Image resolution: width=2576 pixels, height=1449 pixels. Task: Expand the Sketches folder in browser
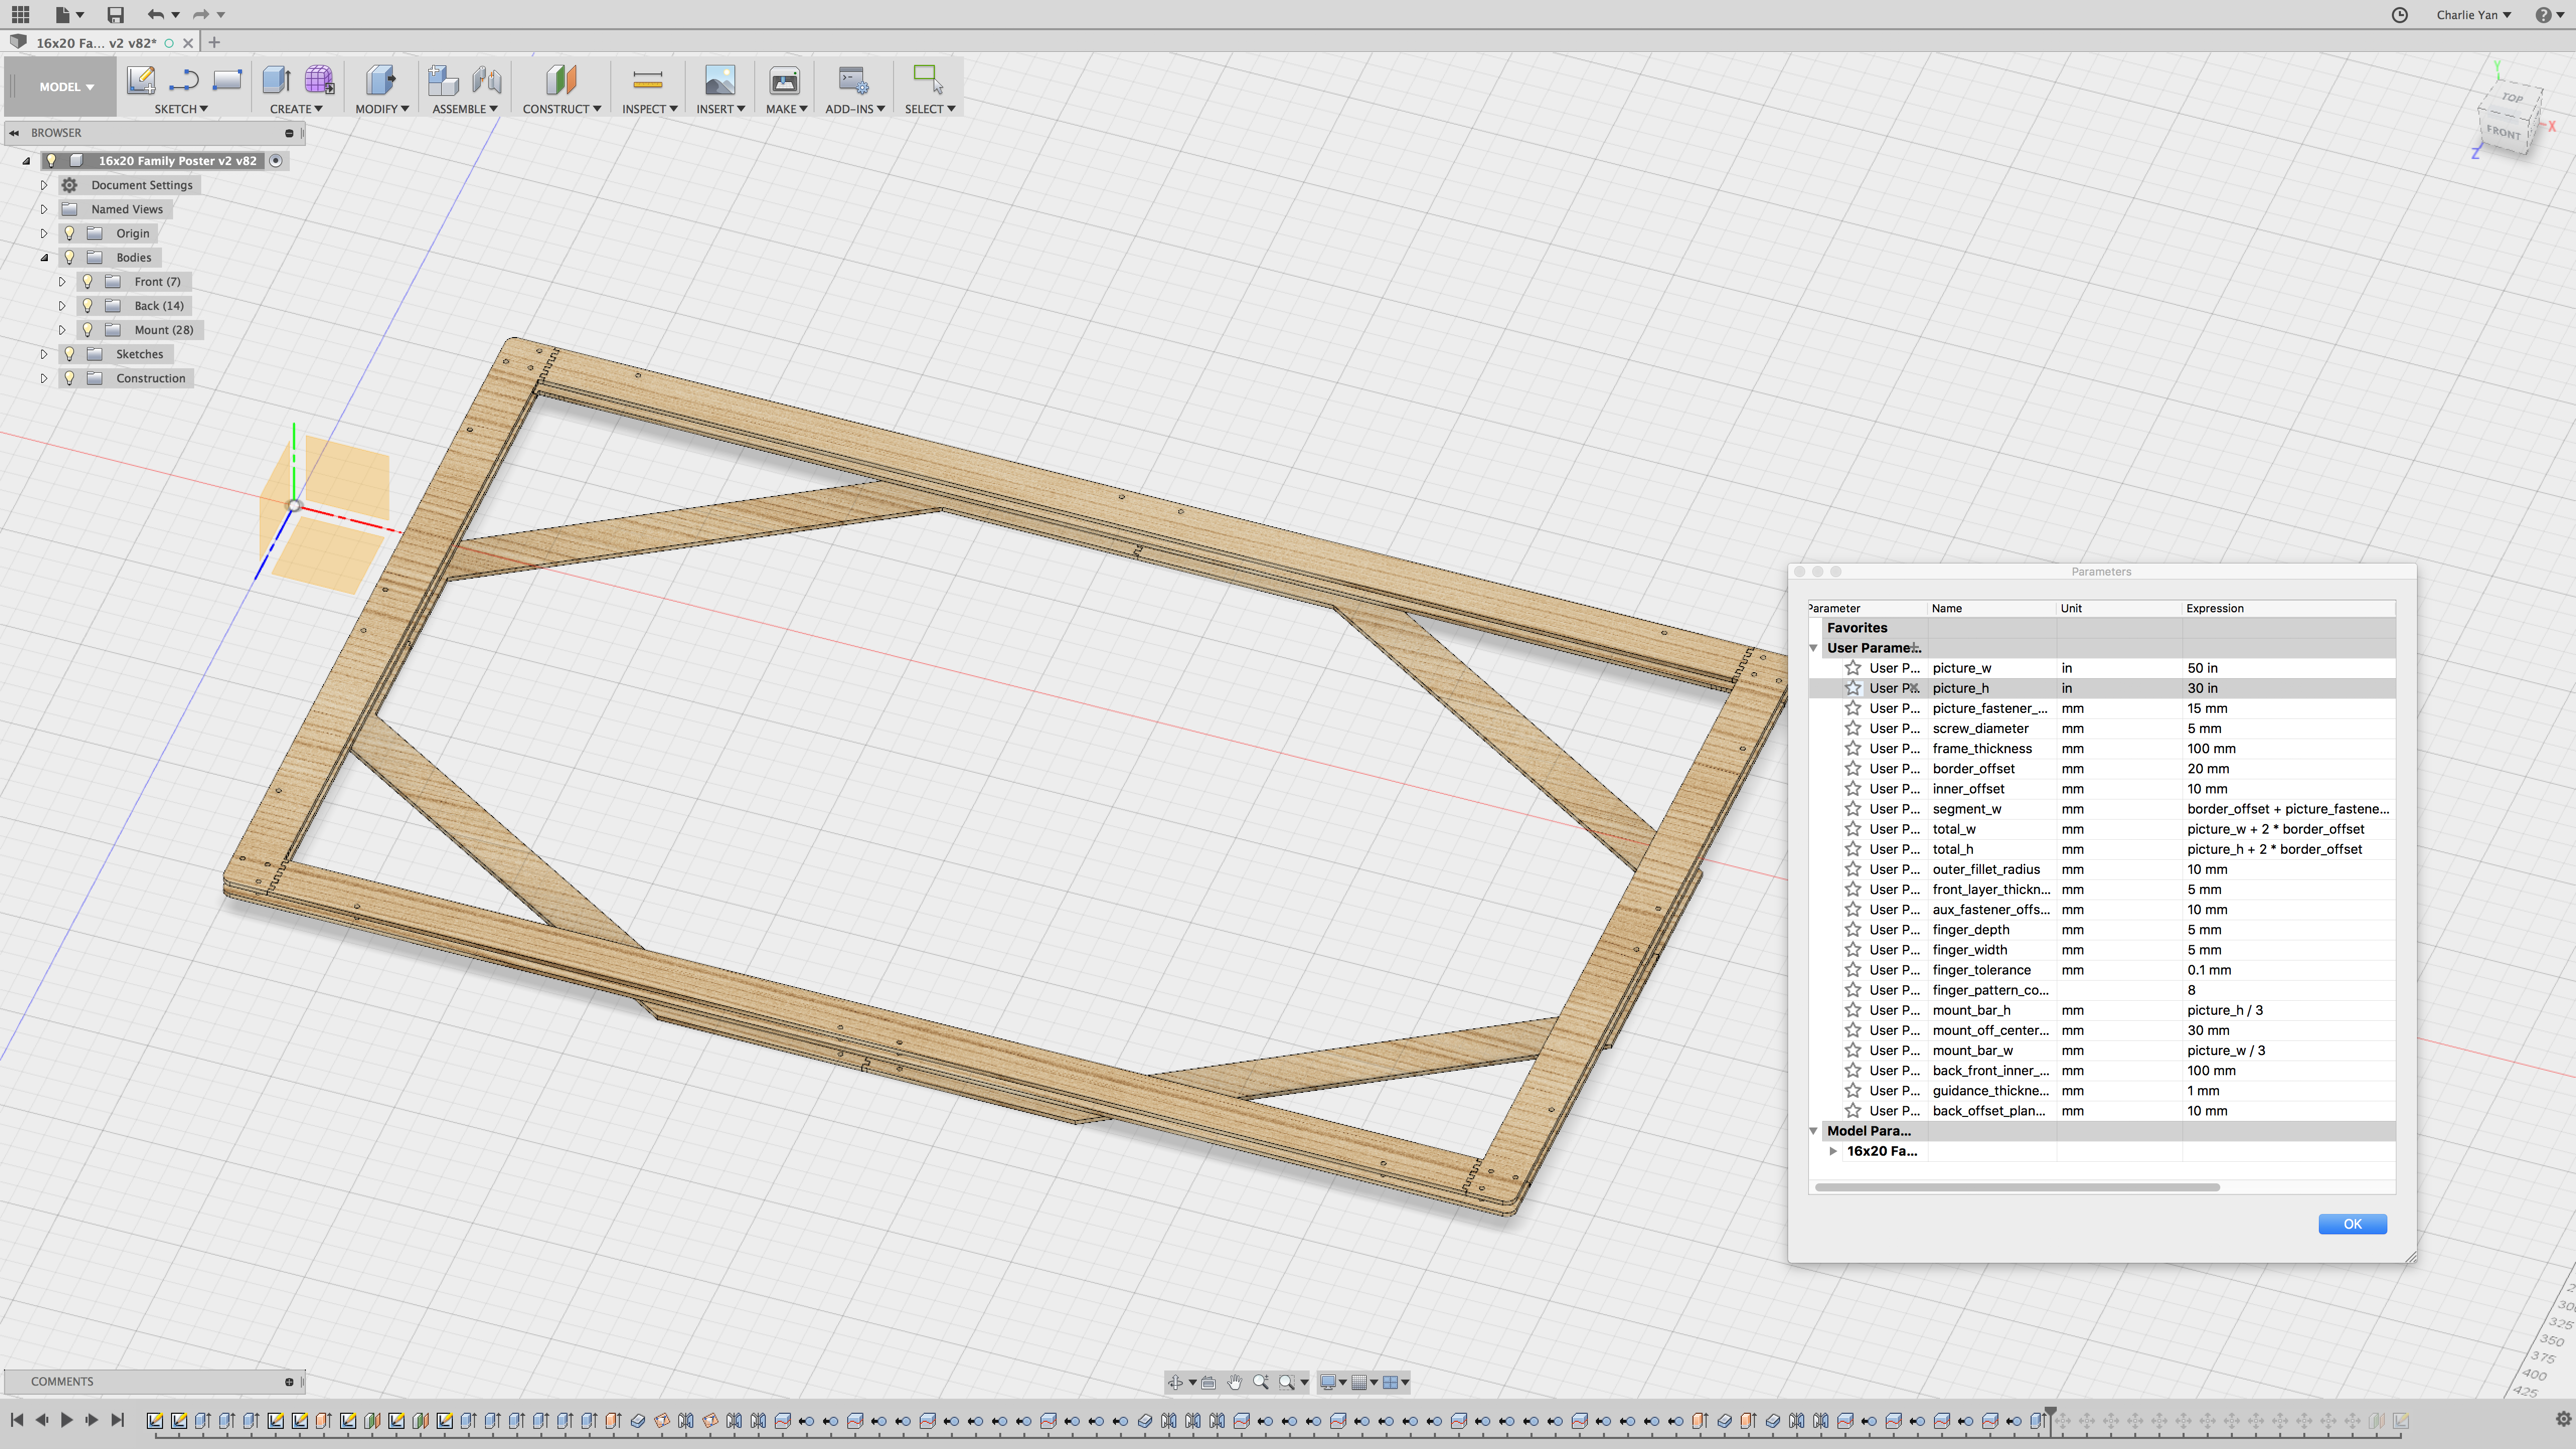click(44, 354)
